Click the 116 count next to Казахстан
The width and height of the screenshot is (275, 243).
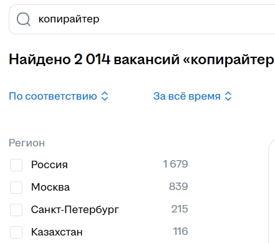click(x=181, y=231)
